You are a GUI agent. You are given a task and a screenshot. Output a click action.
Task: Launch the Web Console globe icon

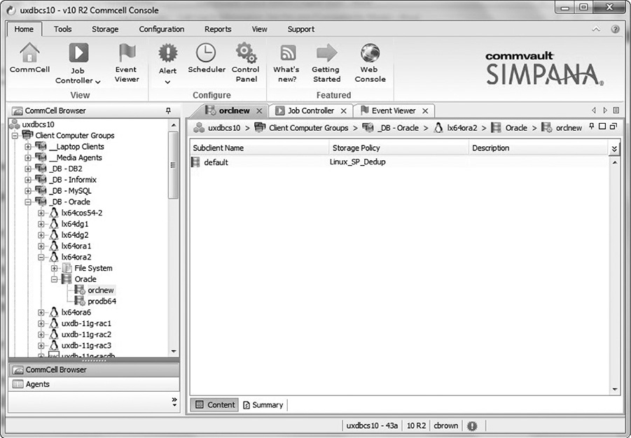pos(370,52)
